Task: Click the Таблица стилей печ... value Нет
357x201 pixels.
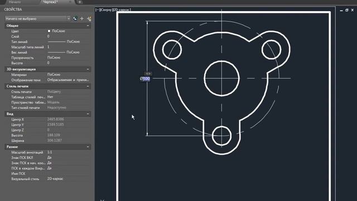Action: (x=50, y=97)
